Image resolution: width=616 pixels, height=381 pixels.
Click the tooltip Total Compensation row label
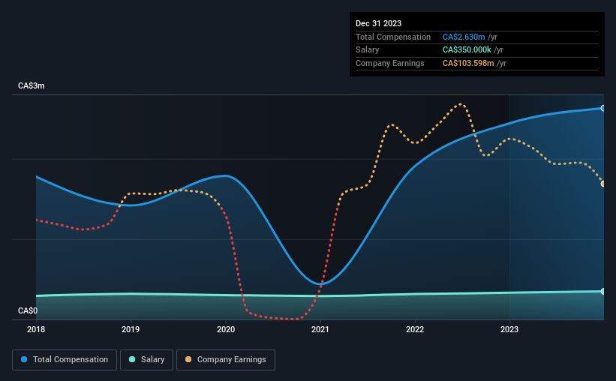393,37
